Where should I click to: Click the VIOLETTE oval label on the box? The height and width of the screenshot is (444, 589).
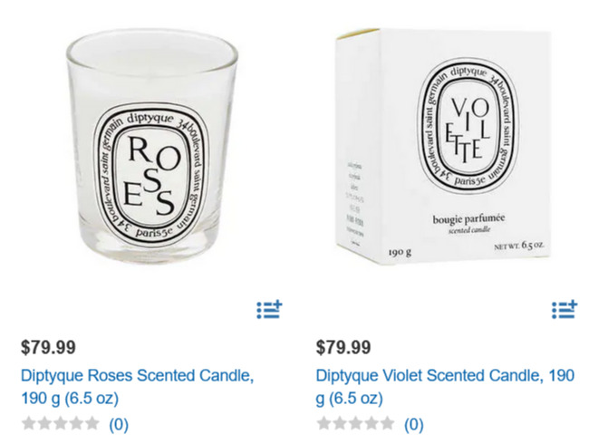[x=468, y=126]
